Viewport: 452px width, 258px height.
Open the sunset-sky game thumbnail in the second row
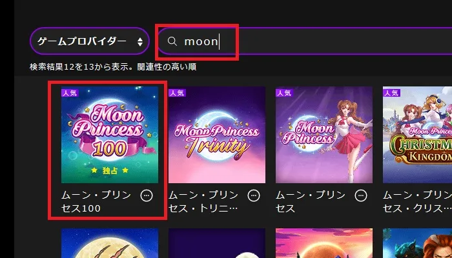click(324, 243)
